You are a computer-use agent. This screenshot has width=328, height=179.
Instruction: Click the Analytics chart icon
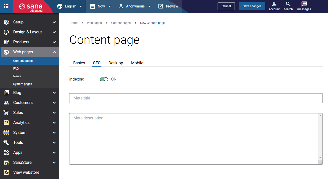click(x=6, y=123)
